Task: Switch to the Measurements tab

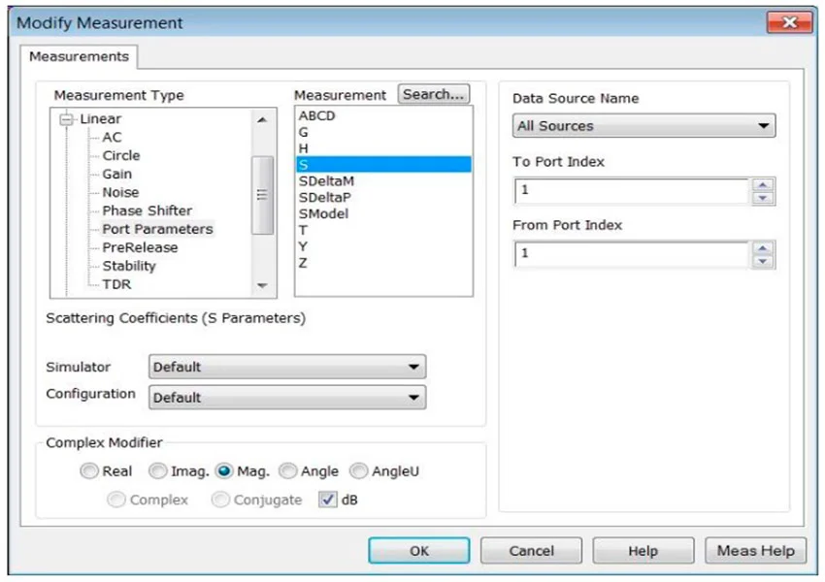Action: tap(79, 57)
